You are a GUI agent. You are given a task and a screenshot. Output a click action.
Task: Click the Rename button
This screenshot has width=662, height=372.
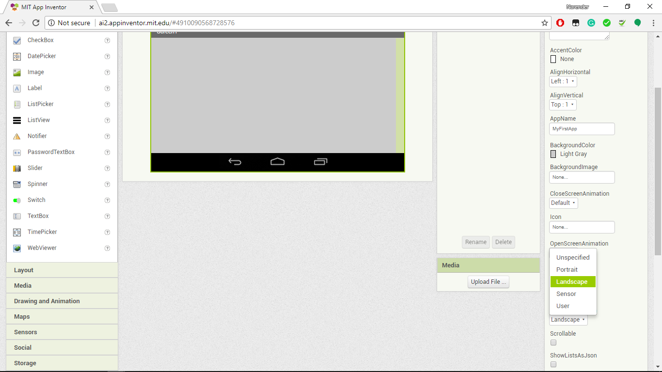(476, 242)
